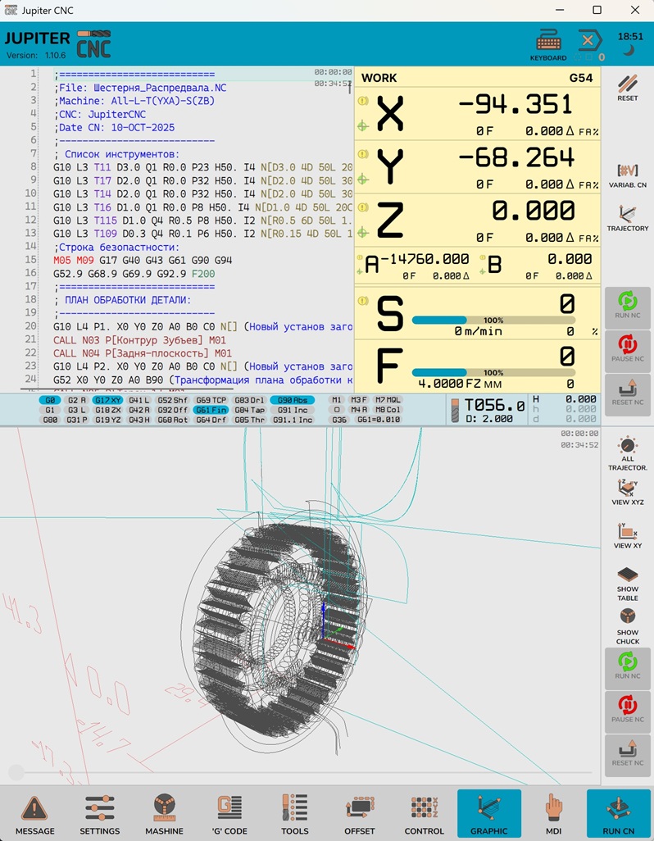Image resolution: width=654 pixels, height=841 pixels.
Task: Switch the 3D view to VIEW XYZ
Action: pyautogui.click(x=628, y=492)
